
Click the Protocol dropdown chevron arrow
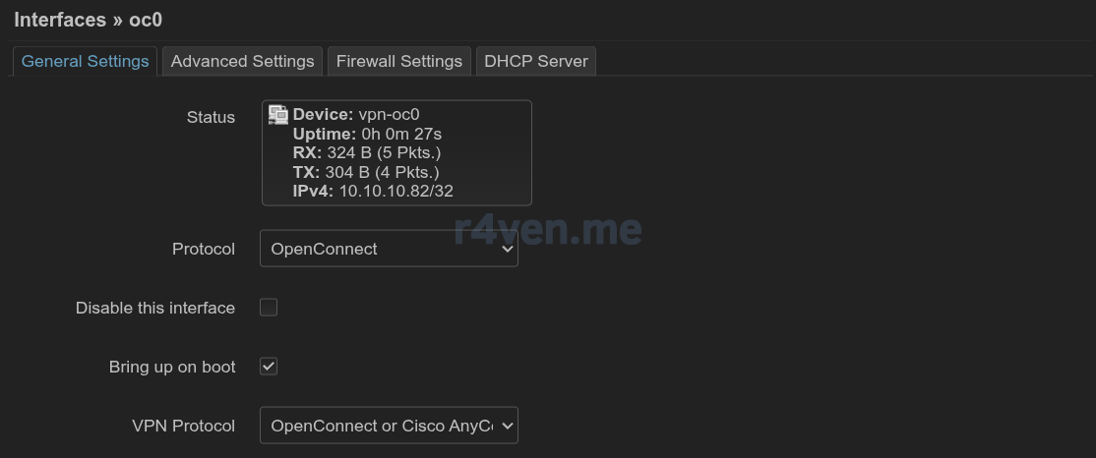(508, 250)
